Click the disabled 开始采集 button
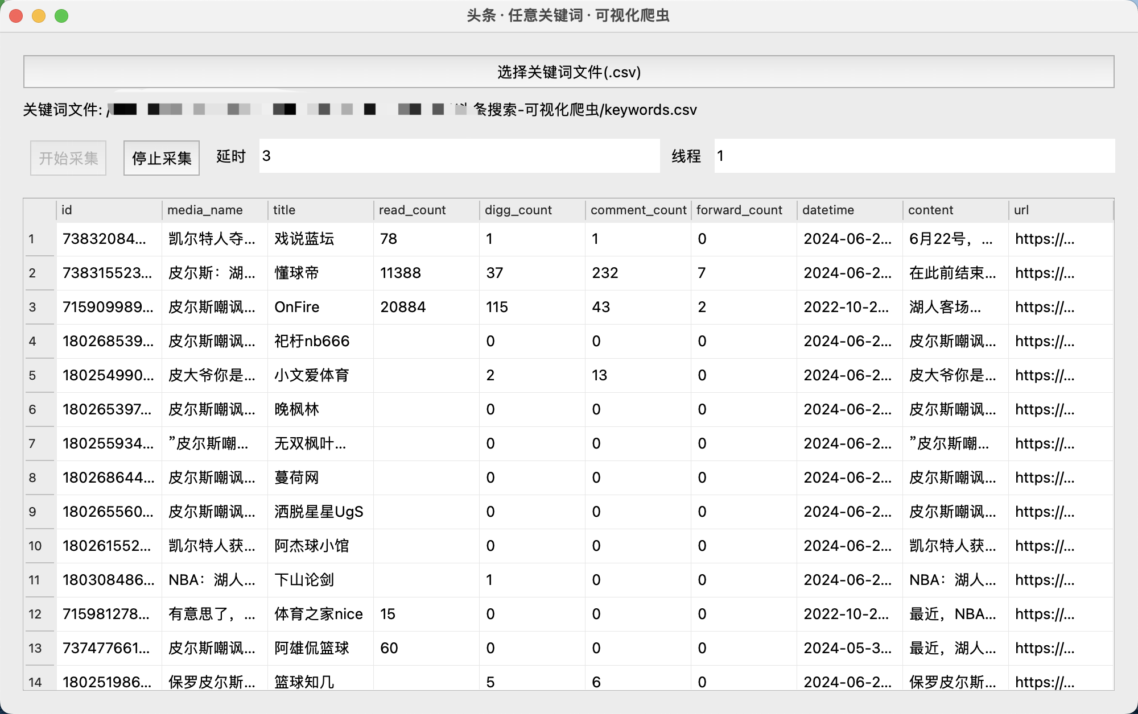Viewport: 1138px width, 714px height. click(x=68, y=158)
